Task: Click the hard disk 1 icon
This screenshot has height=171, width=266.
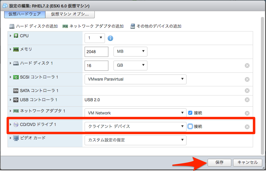Action: click(16, 63)
